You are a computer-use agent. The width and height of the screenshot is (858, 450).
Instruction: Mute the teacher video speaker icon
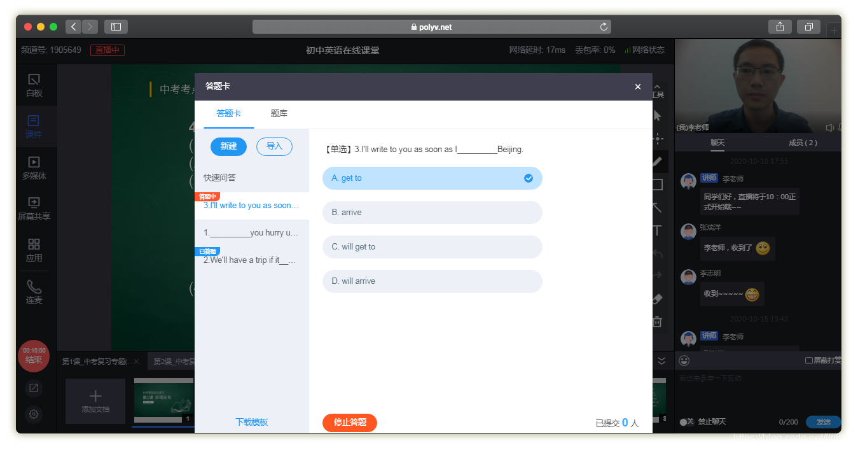tap(829, 127)
